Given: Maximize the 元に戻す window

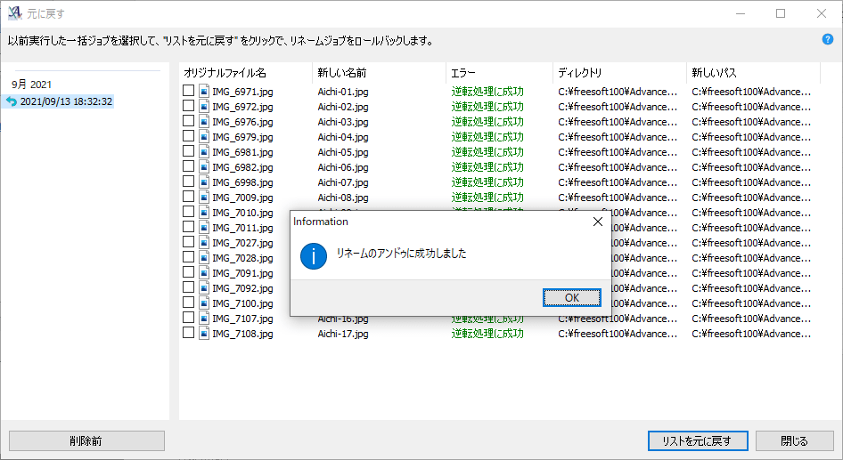Looking at the screenshot, I should point(781,13).
